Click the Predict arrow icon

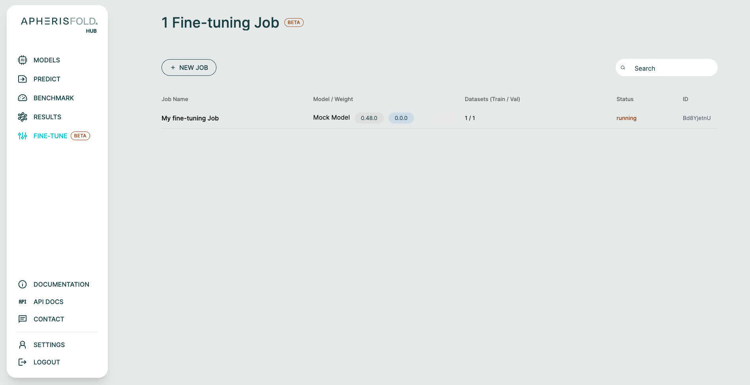[x=23, y=79]
